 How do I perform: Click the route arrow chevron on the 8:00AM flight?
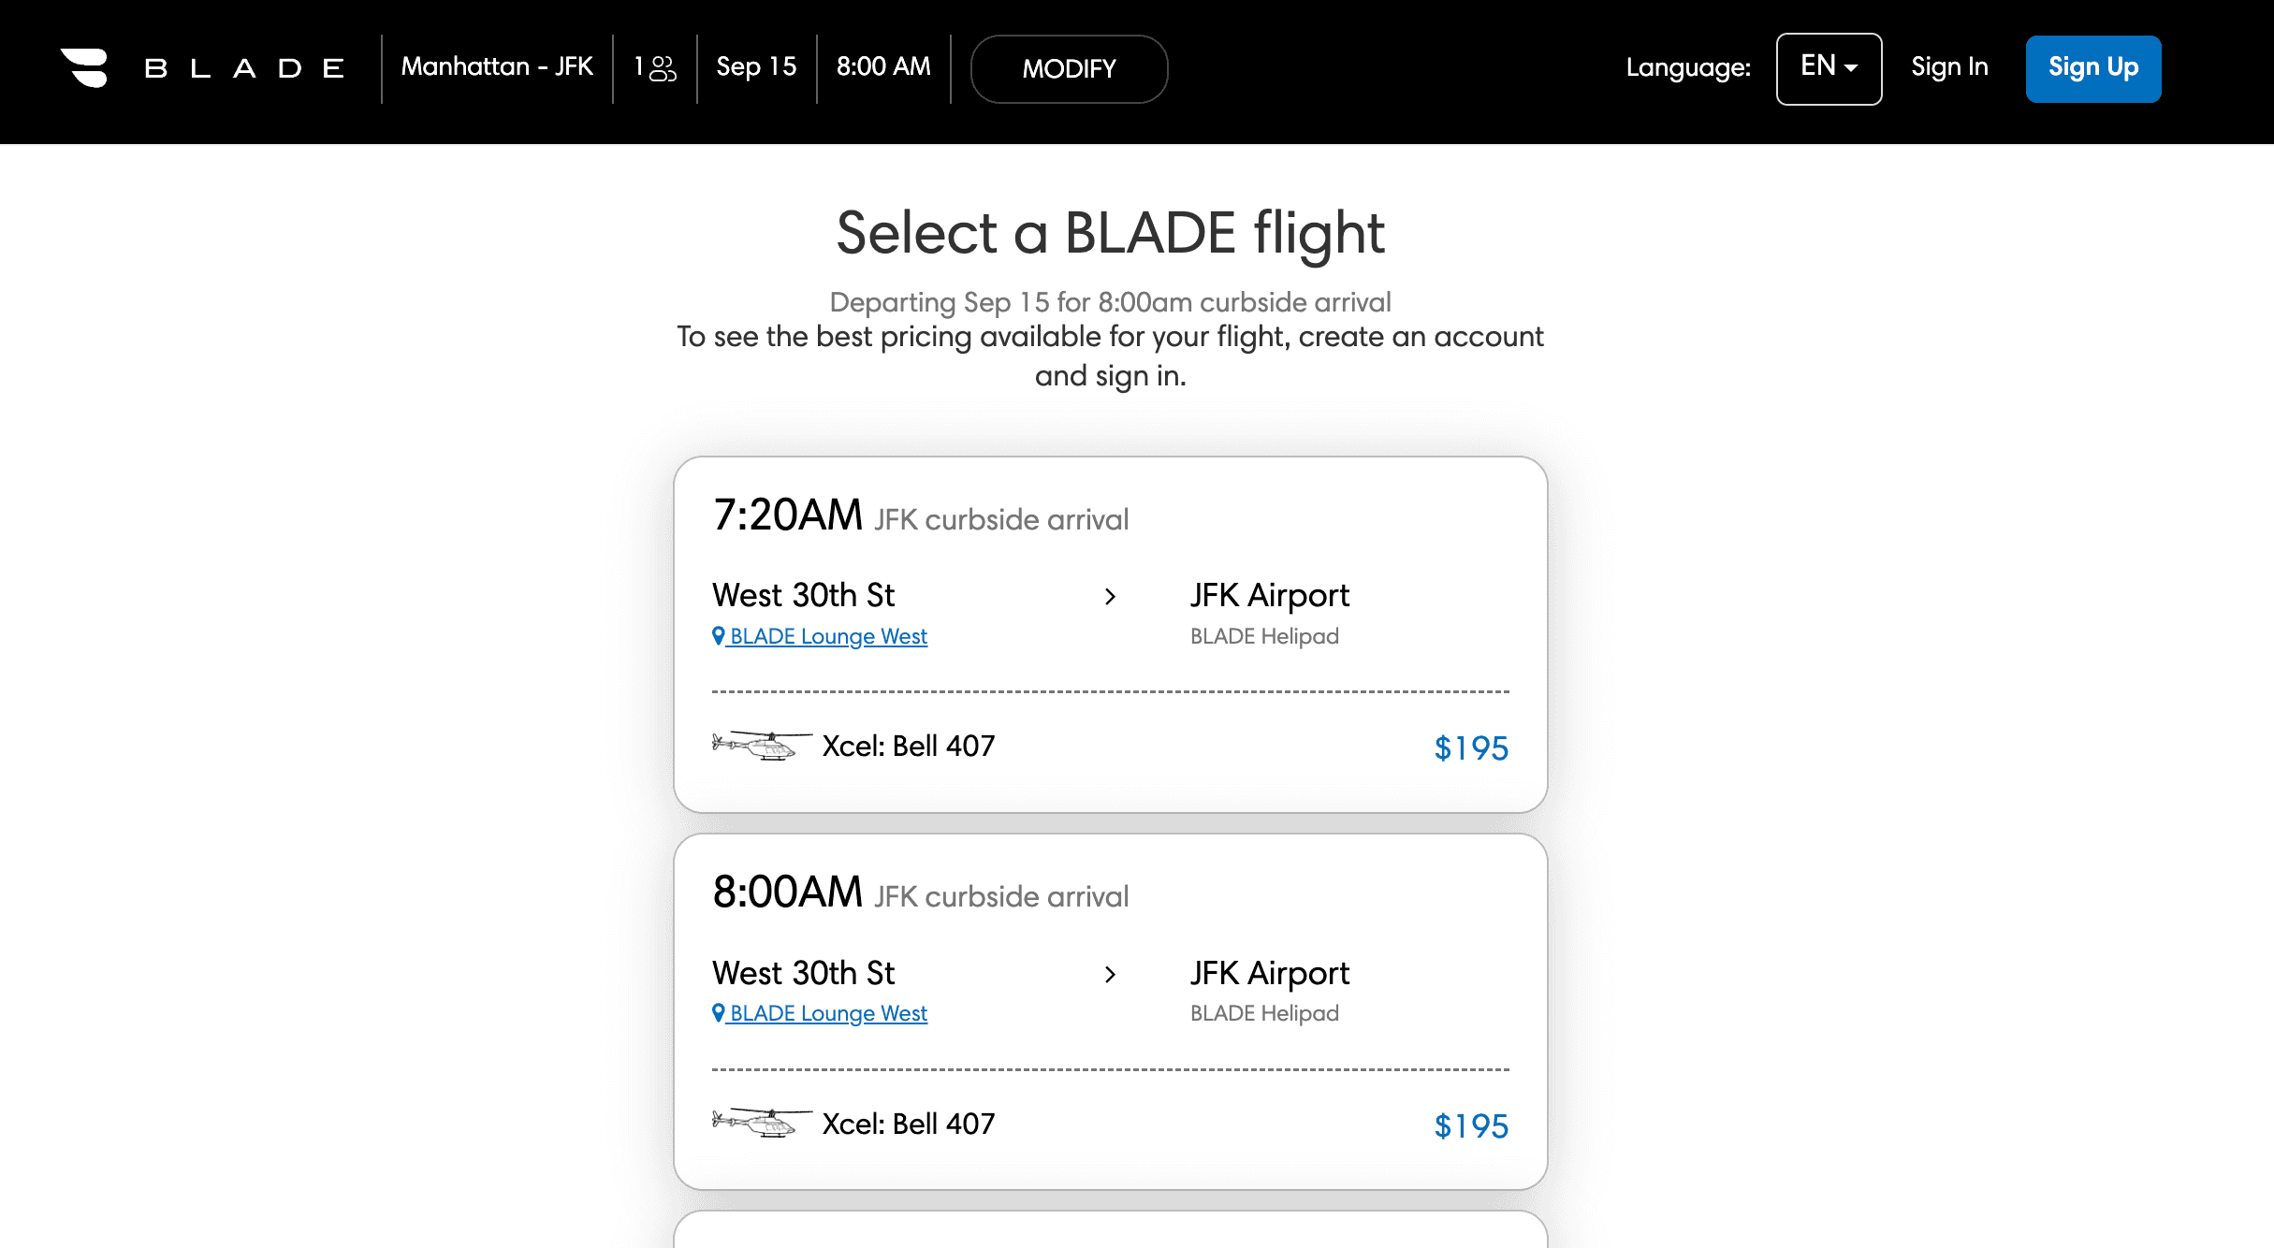(1110, 975)
